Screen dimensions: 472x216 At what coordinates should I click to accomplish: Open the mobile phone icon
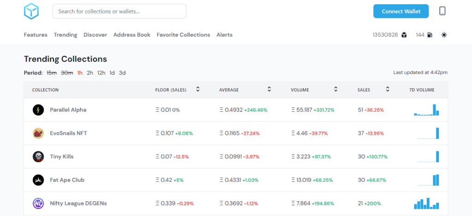pyautogui.click(x=442, y=11)
